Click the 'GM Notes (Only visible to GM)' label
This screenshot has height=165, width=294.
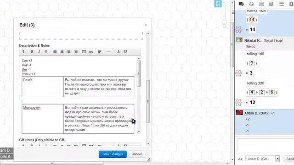click(42, 140)
